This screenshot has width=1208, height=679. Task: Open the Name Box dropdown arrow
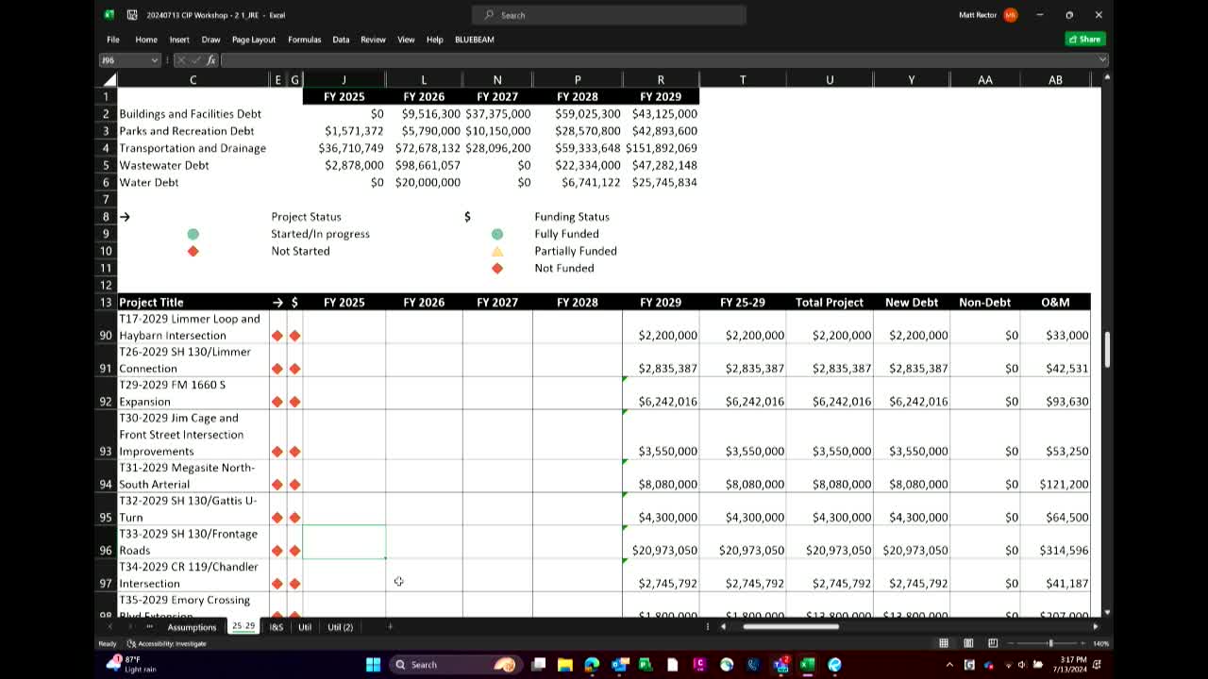point(155,60)
